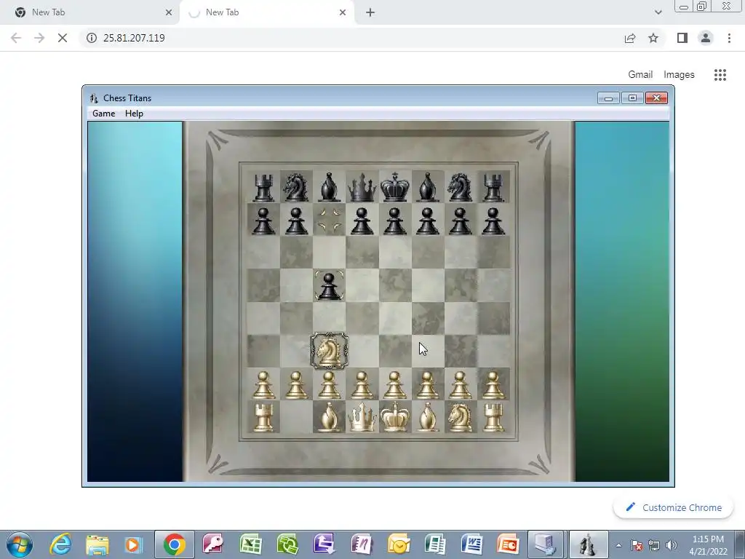Open the Chrome three-dot menu
This screenshot has height=559, width=745.
pos(729,38)
